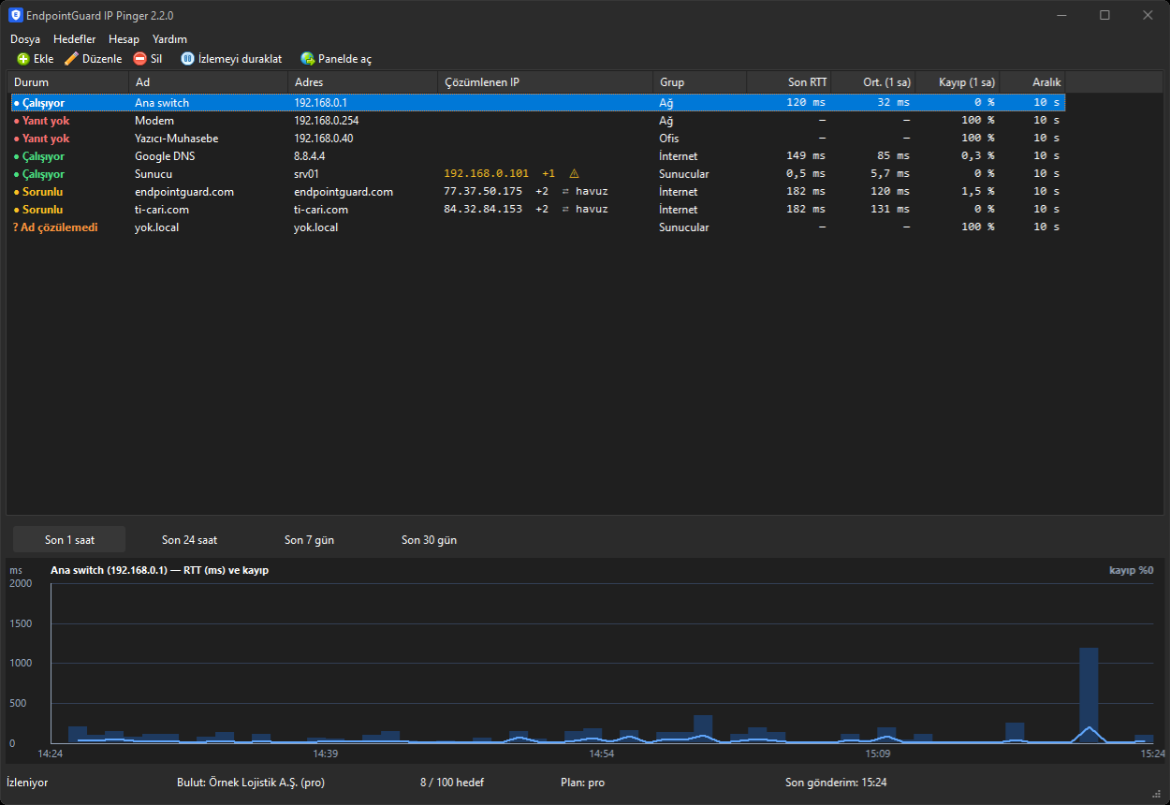The image size is (1170, 805).
Task: Click the Kayıp (1 sa) column header
Action: (x=958, y=82)
